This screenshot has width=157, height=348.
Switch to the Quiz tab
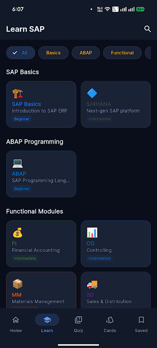click(78, 324)
